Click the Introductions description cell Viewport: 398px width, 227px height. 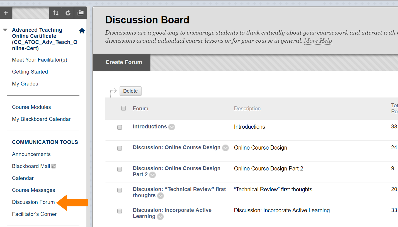tap(249, 127)
